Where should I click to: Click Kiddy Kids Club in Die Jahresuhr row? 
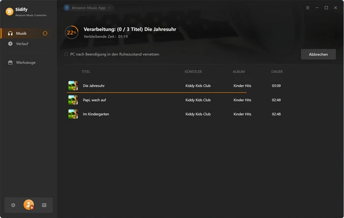tap(198, 85)
